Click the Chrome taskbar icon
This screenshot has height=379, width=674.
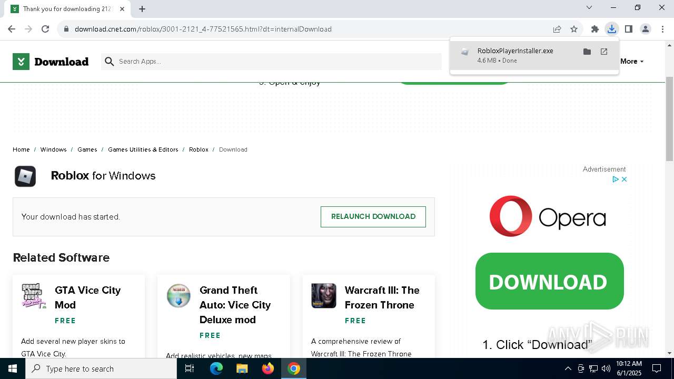pos(294,368)
